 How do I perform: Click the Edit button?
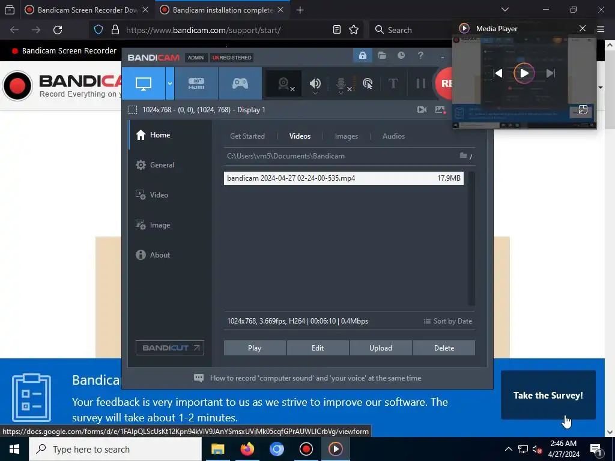(318, 348)
